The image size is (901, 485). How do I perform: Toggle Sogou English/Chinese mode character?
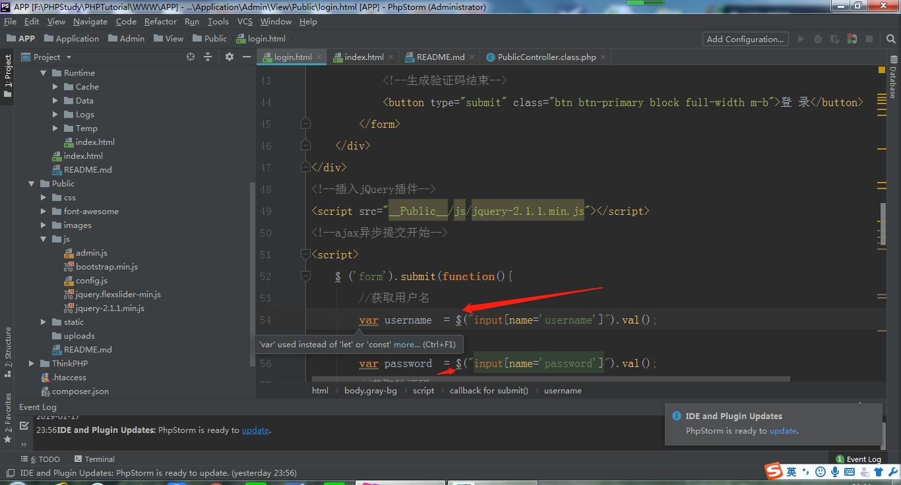(792, 472)
